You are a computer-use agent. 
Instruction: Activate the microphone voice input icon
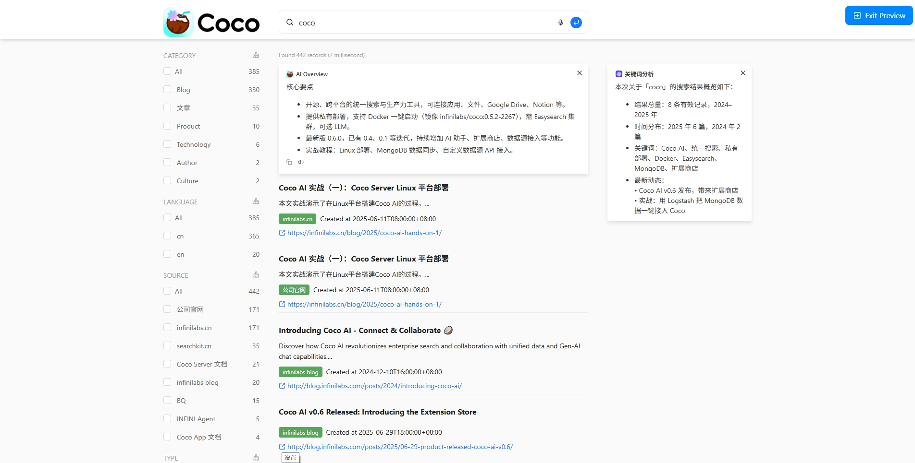[x=560, y=23]
